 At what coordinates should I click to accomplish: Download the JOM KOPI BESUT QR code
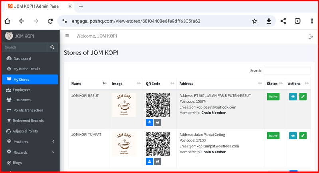149,122
